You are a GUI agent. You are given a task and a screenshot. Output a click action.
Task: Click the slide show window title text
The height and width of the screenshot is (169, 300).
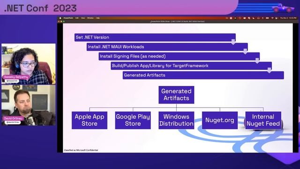tap(178, 22)
